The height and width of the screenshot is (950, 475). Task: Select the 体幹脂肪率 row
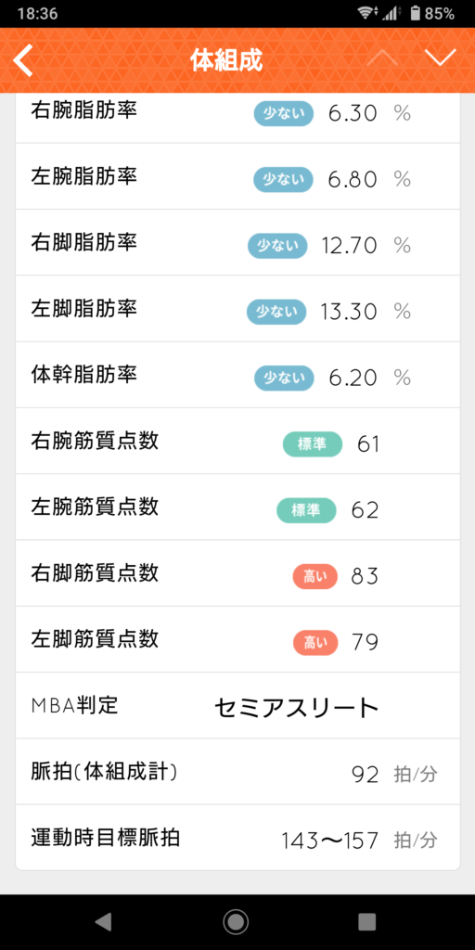237,375
